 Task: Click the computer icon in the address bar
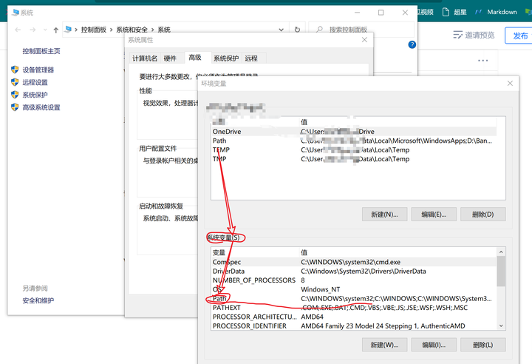[x=68, y=30]
